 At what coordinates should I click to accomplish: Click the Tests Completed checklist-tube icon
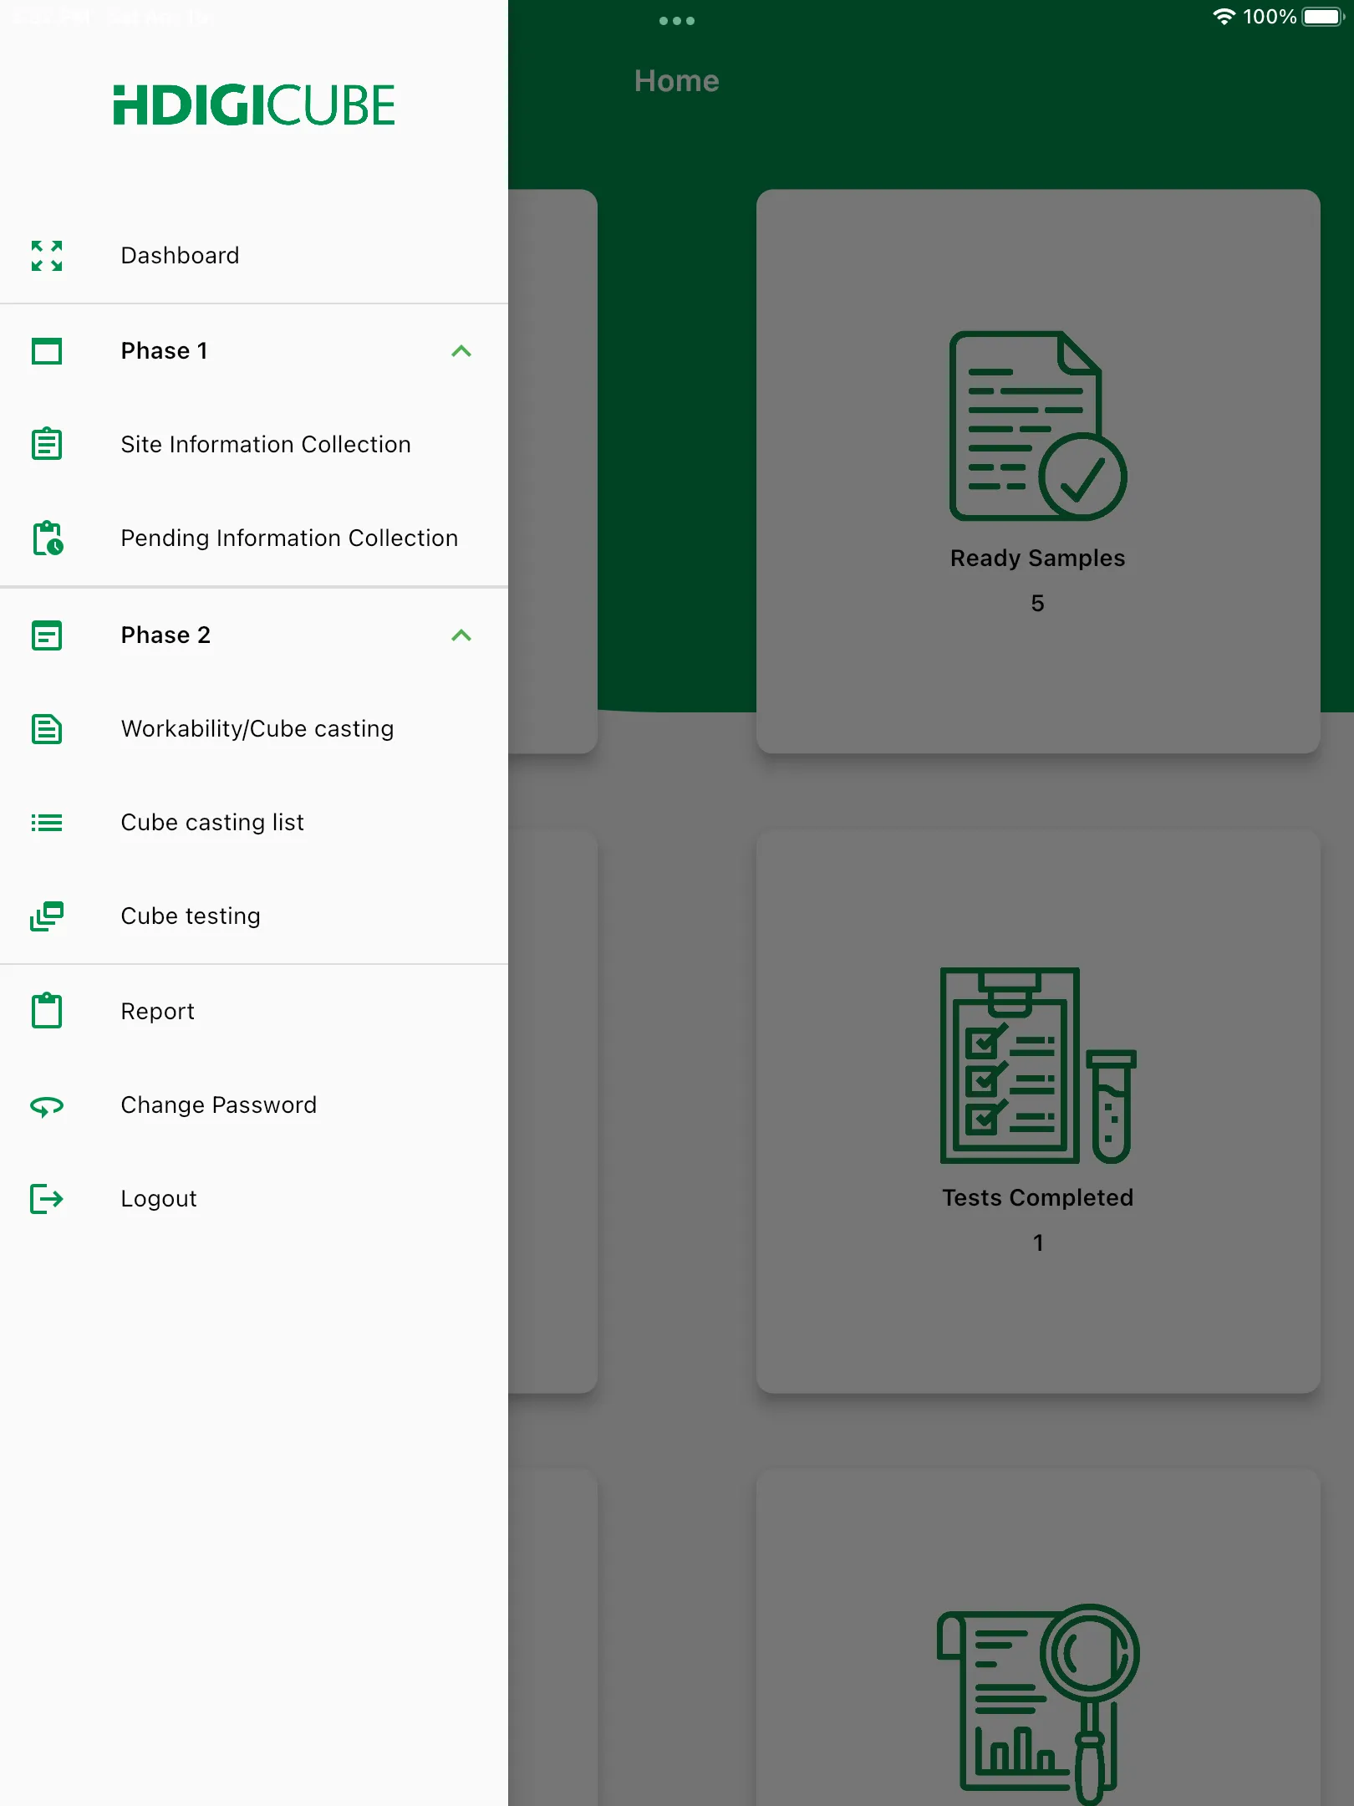[1038, 1066]
